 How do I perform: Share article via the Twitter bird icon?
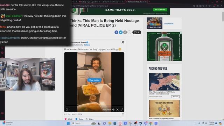click(x=121, y=32)
